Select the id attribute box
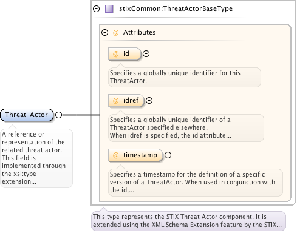Image resolution: width=297 pixels, height=233 pixels. [125, 54]
